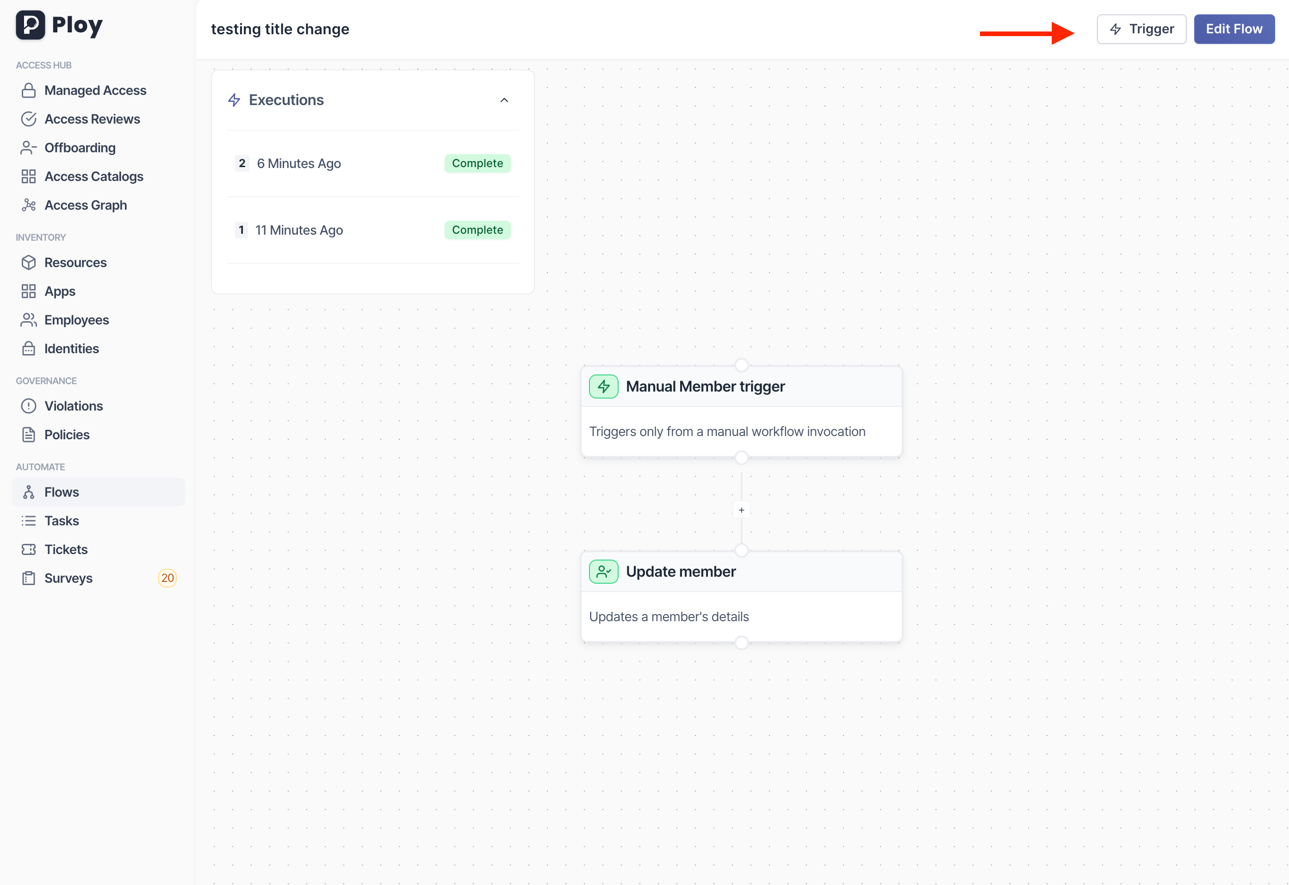Select Flows in the sidebar
The height and width of the screenshot is (885, 1289).
[x=98, y=492]
